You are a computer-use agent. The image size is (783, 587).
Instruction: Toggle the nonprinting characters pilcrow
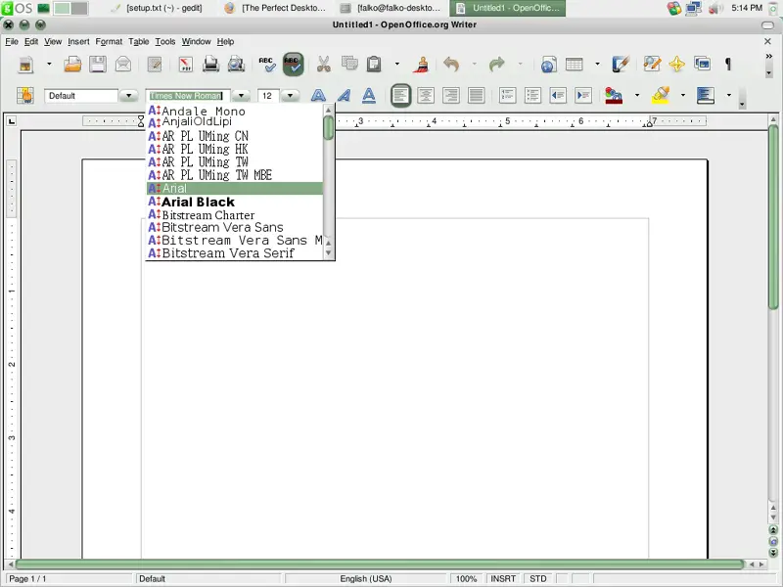pos(727,65)
